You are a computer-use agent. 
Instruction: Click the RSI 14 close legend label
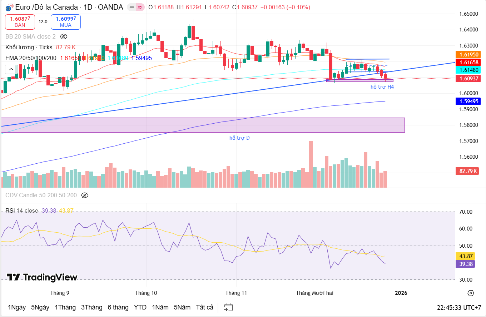pyautogui.click(x=21, y=210)
